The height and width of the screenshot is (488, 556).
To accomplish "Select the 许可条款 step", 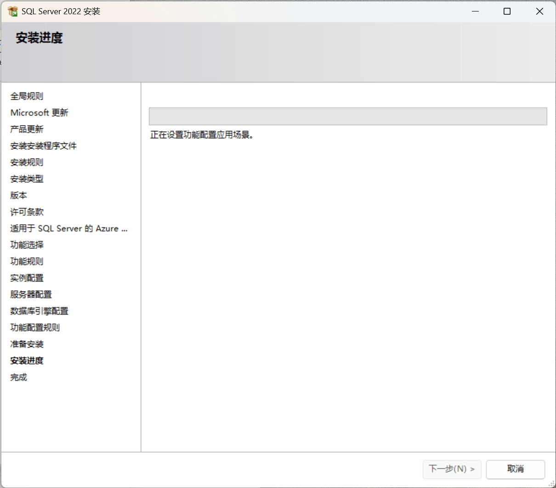I will pyautogui.click(x=27, y=212).
